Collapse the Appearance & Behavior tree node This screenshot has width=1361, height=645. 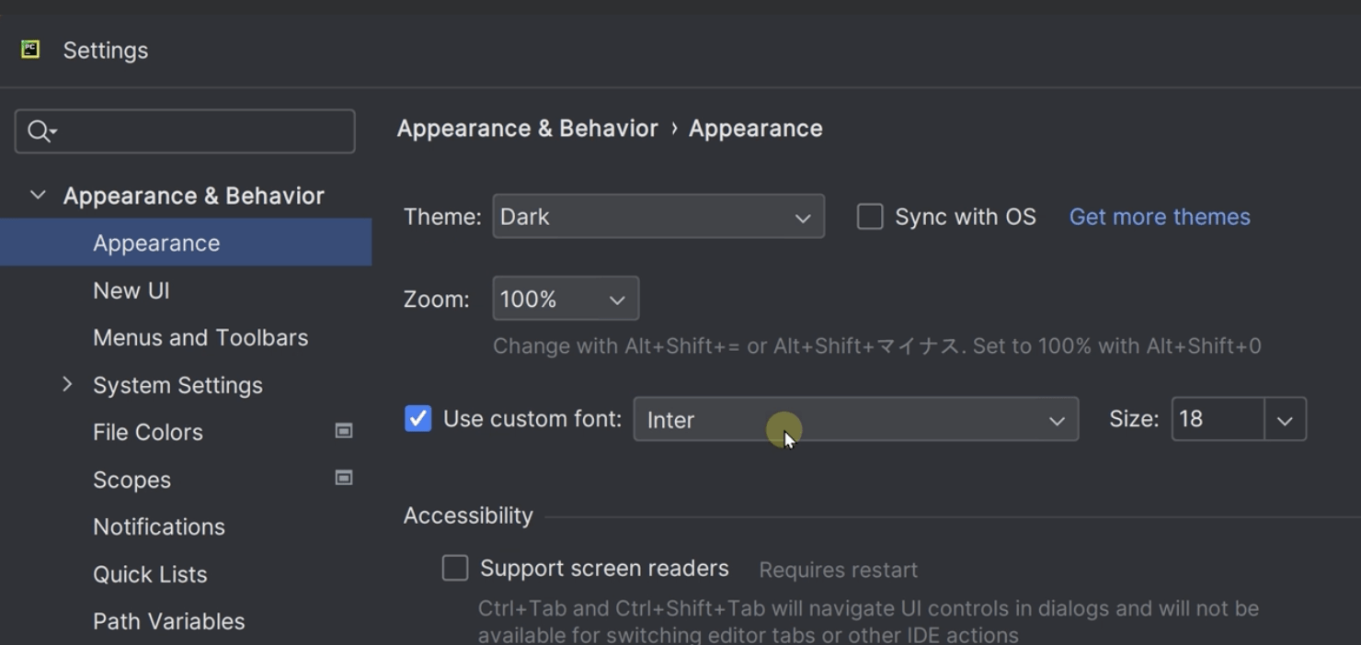click(38, 195)
